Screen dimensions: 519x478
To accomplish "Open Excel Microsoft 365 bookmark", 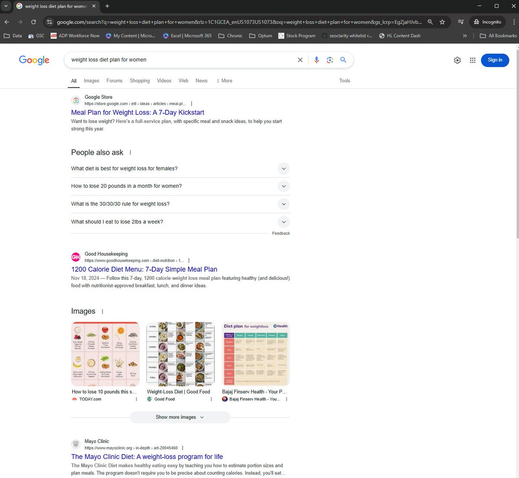I will point(187,36).
